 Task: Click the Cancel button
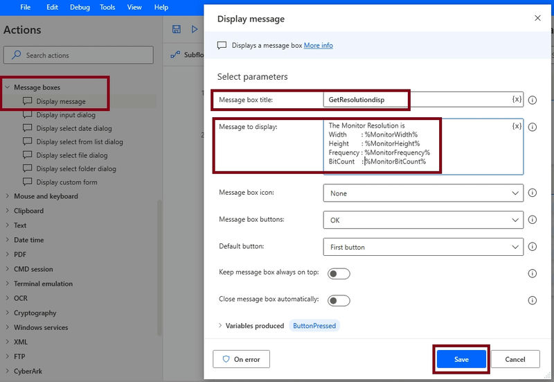(x=515, y=359)
